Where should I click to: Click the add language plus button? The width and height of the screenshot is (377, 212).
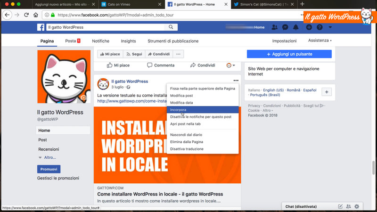coord(327,92)
